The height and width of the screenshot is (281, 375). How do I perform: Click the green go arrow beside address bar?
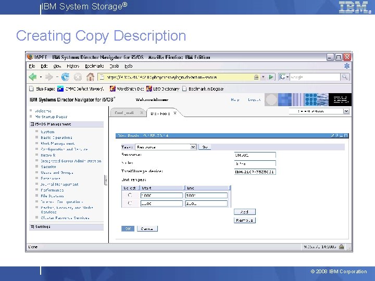[271, 77]
